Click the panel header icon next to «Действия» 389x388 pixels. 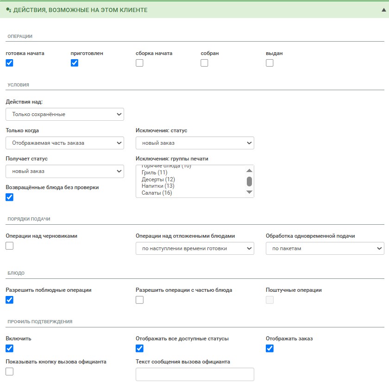click(x=8, y=10)
